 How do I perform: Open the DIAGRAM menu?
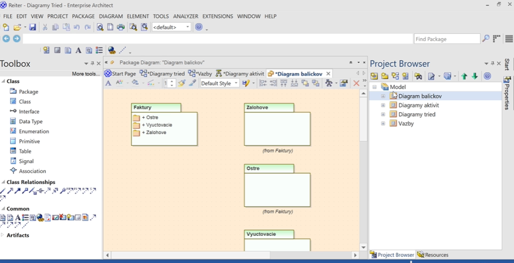tap(111, 16)
